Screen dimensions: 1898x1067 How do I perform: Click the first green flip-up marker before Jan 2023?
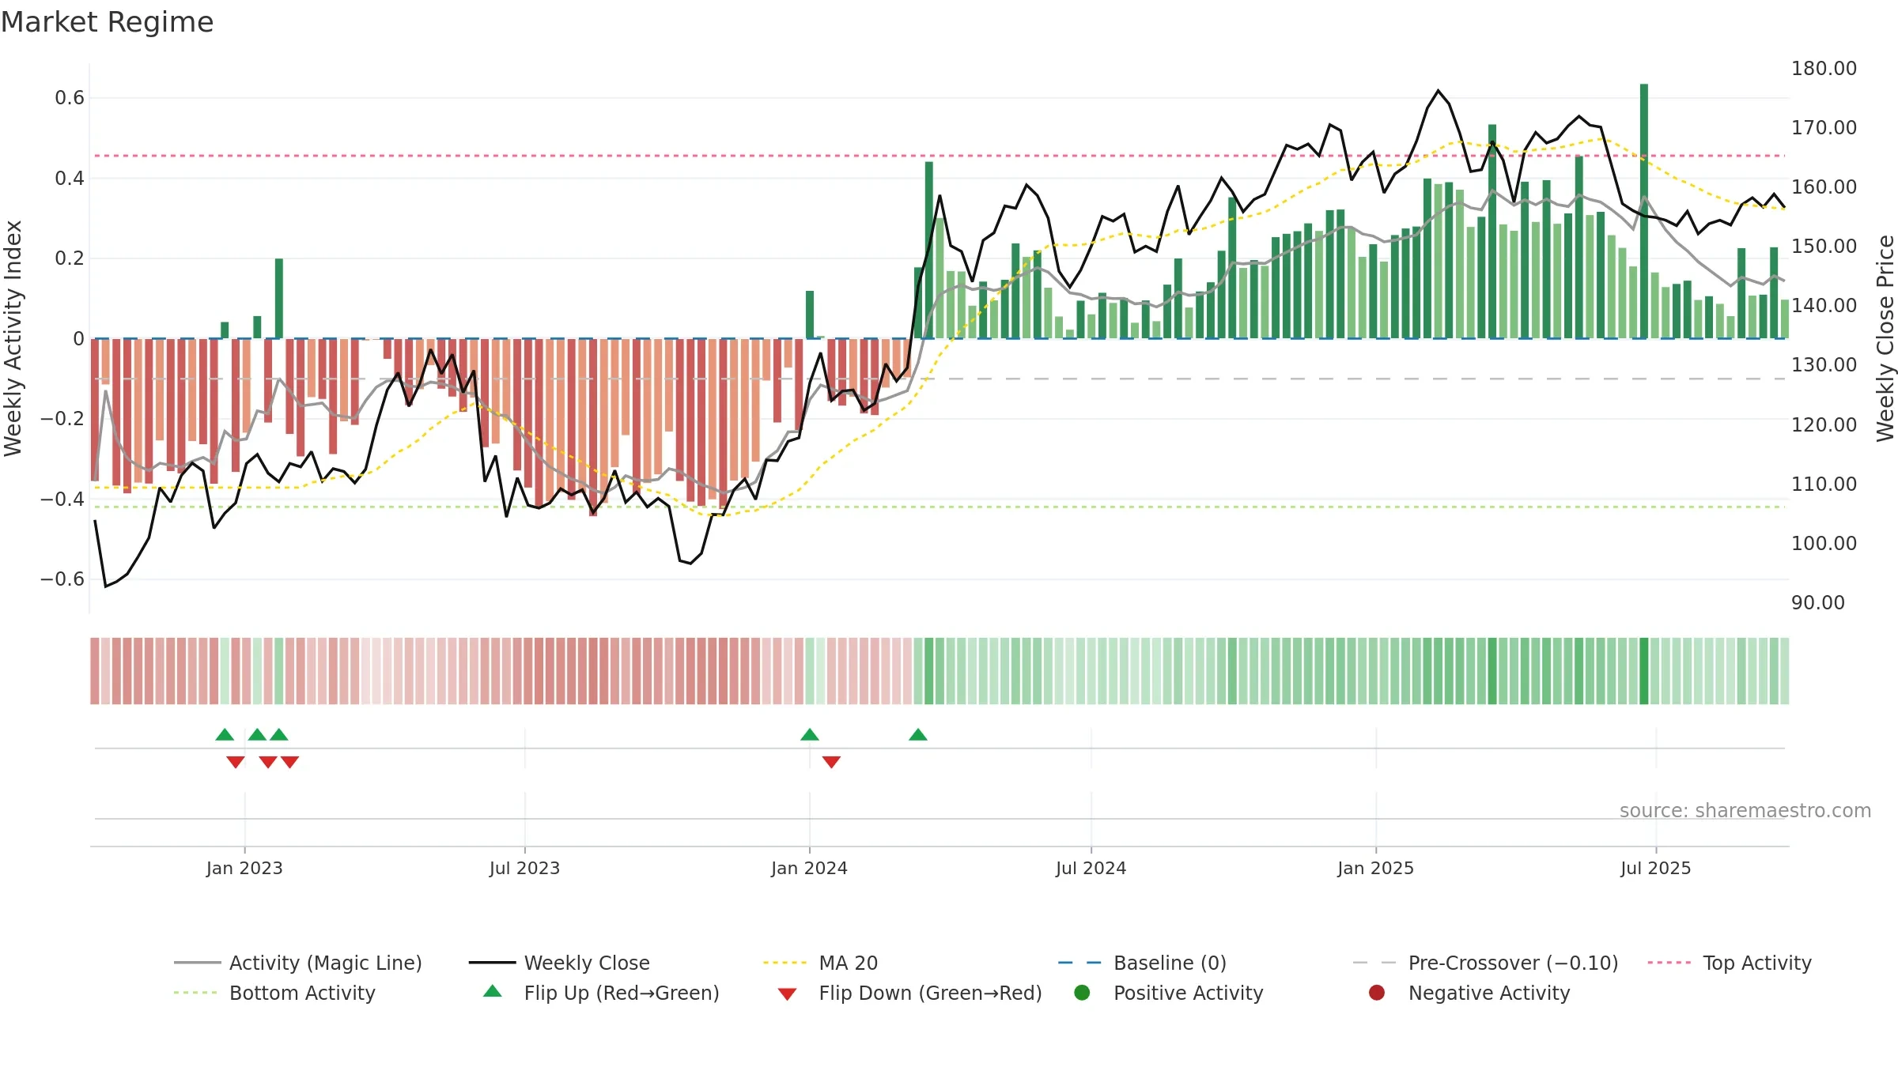(x=225, y=734)
